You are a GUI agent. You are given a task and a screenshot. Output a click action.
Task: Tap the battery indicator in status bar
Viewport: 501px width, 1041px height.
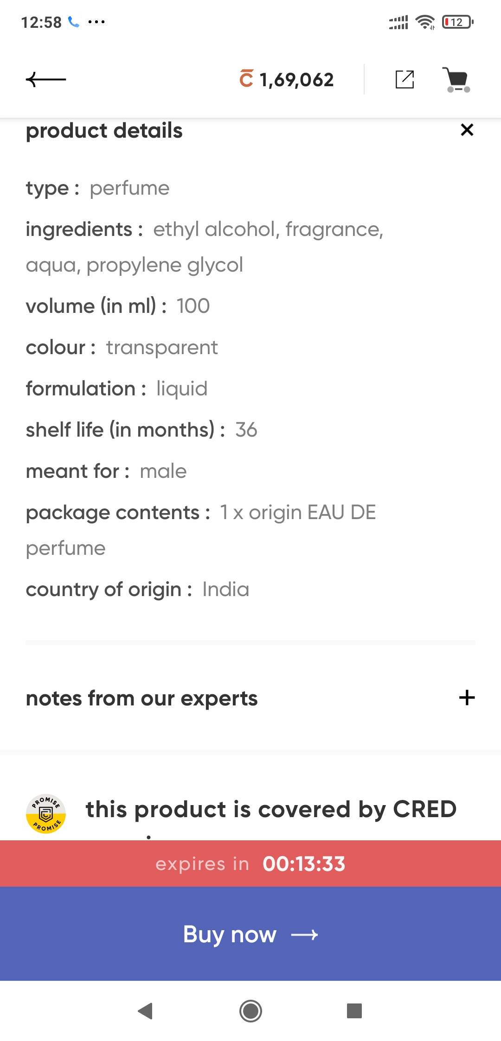457,22
